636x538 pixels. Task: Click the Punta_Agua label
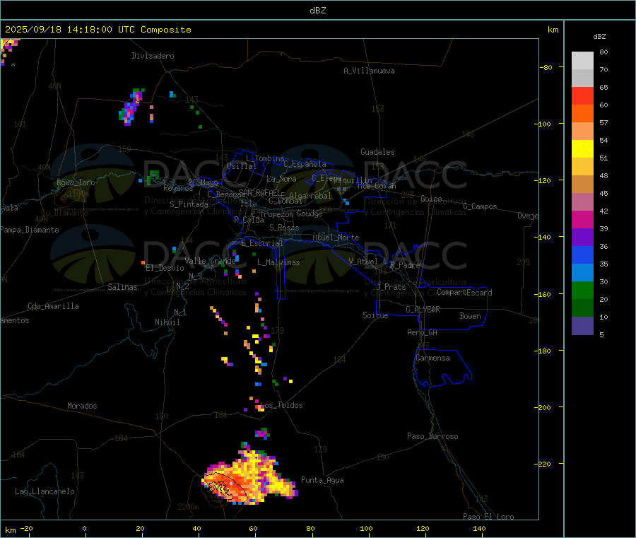pos(322,480)
